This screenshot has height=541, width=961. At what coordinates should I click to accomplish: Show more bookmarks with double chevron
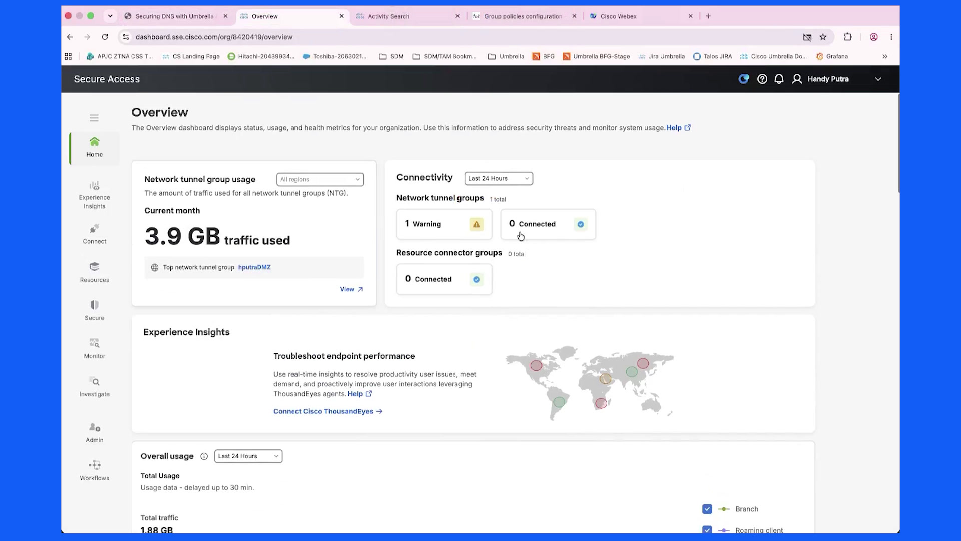tap(885, 56)
